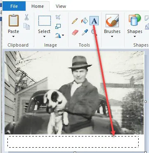Click the Resize and skew icon
The width and height of the screenshot is (149, 153).
click(58, 26)
